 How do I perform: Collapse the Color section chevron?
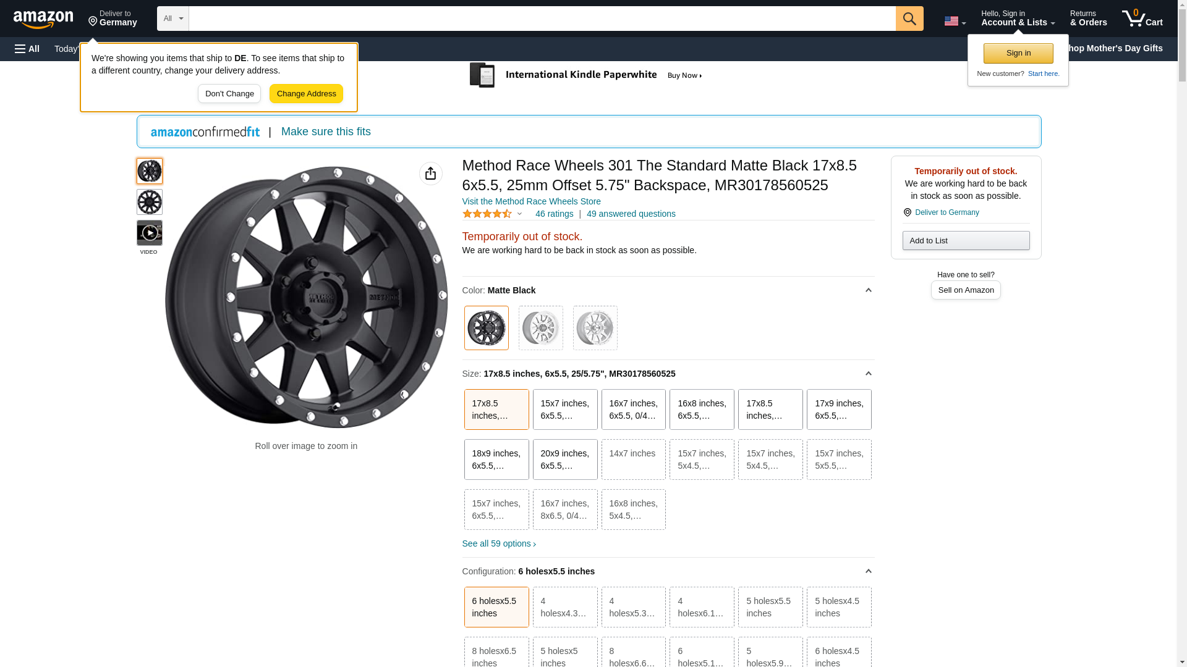coord(868,290)
